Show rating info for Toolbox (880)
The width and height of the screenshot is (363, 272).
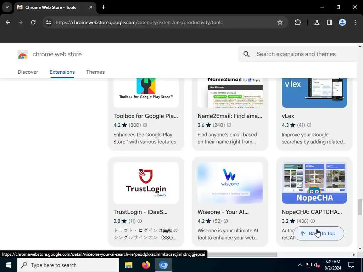pyautogui.click(x=145, y=125)
